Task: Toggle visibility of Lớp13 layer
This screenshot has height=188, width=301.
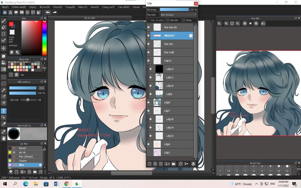Action: click(150, 69)
